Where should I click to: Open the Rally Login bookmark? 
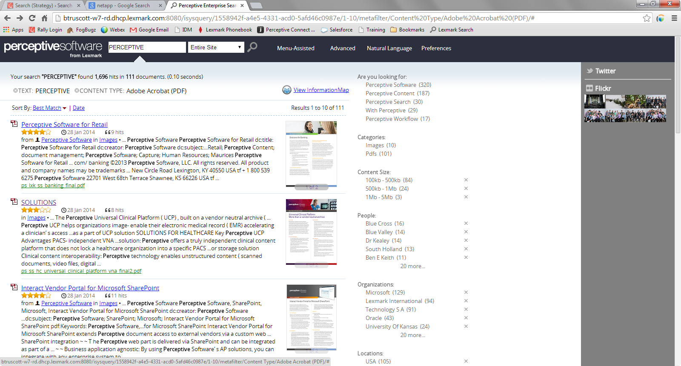(46, 30)
